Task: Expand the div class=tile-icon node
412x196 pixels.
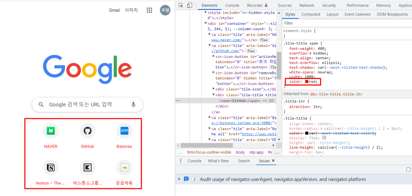Action: (x=214, y=89)
